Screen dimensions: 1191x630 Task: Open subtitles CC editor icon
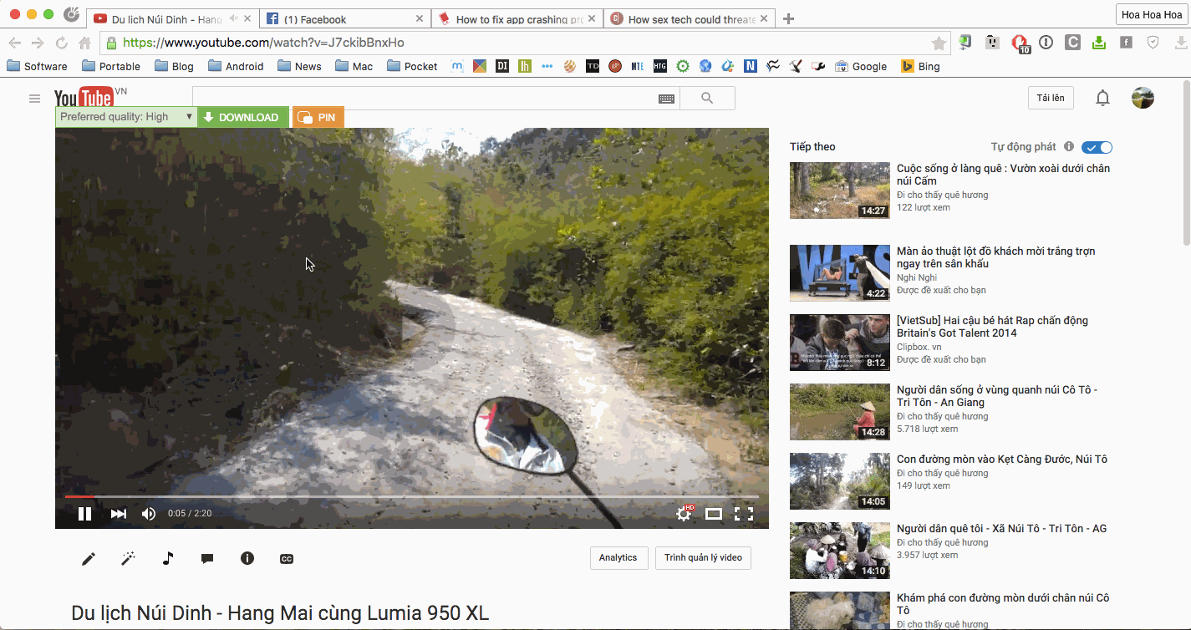[x=287, y=559]
